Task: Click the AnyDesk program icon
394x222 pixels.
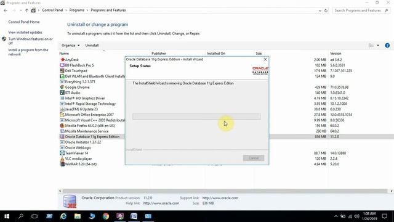Action: pyautogui.click(x=62, y=60)
